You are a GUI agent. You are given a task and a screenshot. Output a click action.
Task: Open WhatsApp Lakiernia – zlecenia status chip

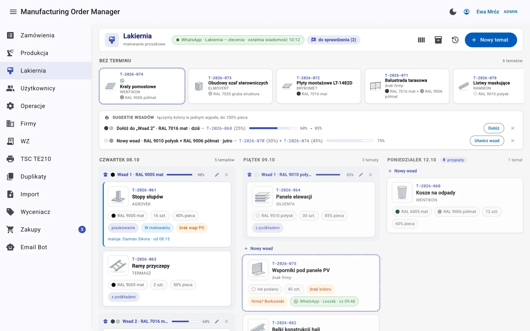[x=238, y=40]
